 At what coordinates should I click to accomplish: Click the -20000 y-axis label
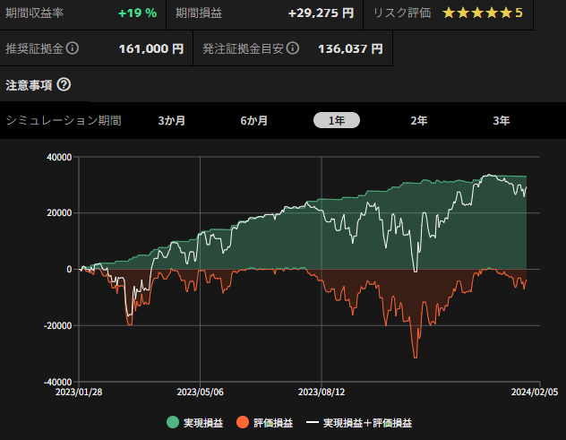(x=57, y=326)
